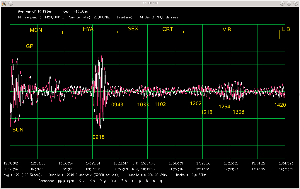Select the 0918 source marker
Viewport: 300px width, 189px height.
click(98, 137)
